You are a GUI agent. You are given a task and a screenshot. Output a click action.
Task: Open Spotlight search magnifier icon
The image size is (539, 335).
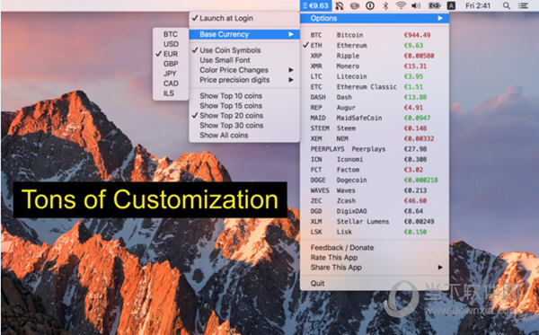click(x=507, y=5)
